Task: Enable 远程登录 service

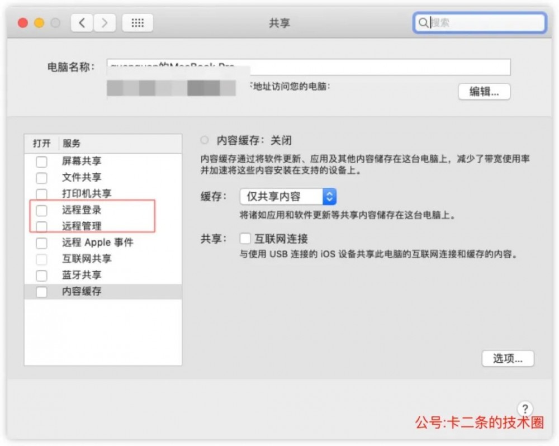Action: tap(41, 210)
